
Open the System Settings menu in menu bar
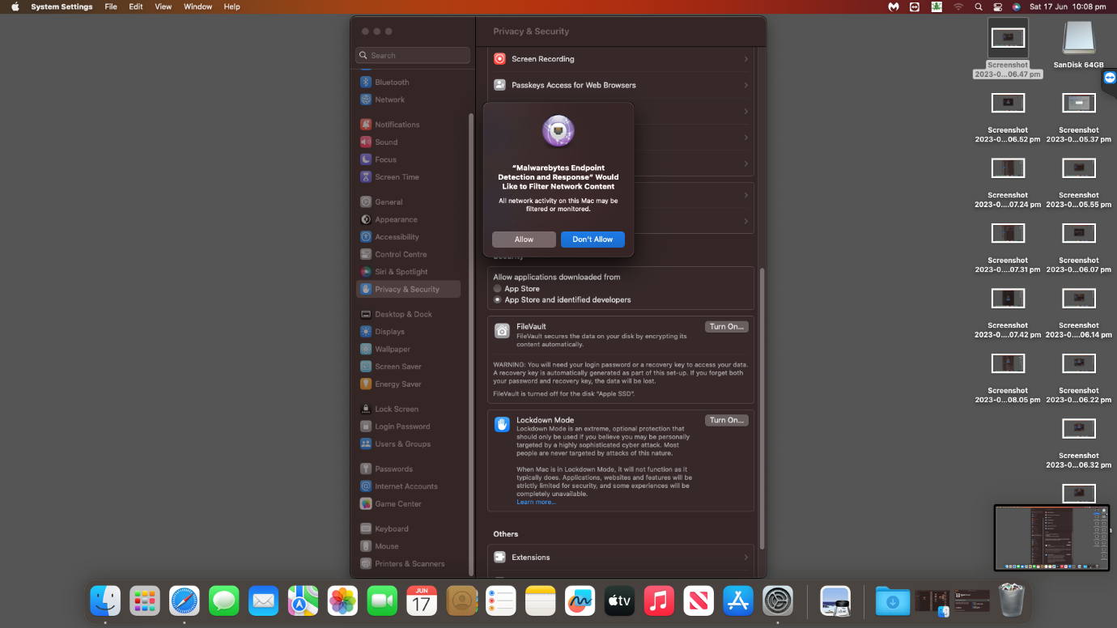point(62,6)
